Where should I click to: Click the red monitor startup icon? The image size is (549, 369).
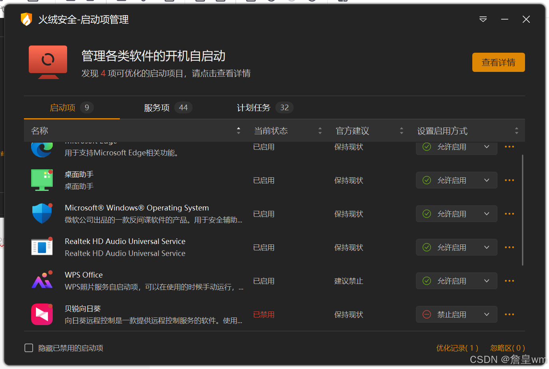tap(48, 62)
